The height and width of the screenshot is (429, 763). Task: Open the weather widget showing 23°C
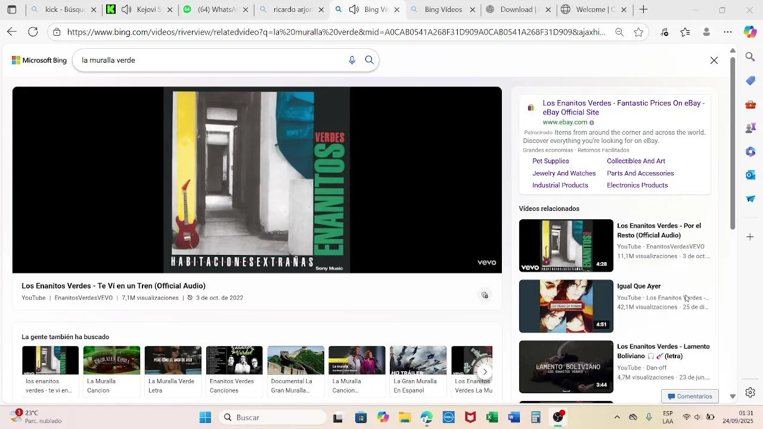[x=36, y=416]
